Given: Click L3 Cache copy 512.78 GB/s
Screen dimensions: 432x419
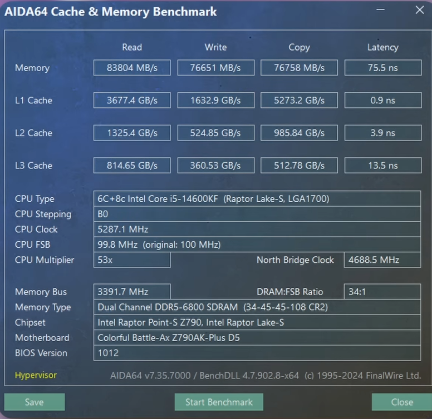Looking at the screenshot, I should [x=299, y=165].
